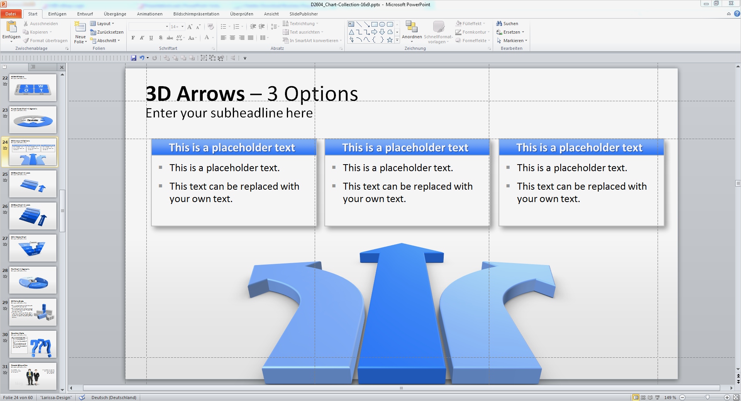Toggle bold F formatting

(x=133, y=38)
